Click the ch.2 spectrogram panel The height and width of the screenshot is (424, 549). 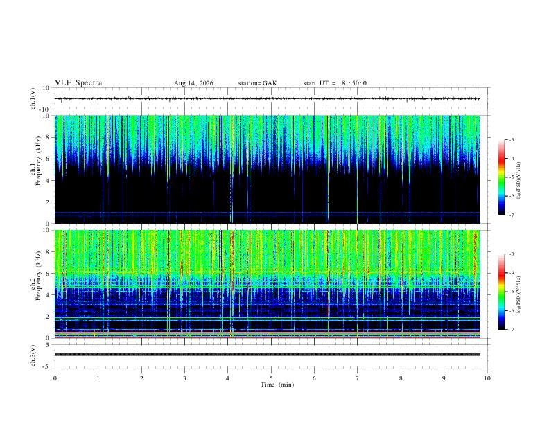268,284
